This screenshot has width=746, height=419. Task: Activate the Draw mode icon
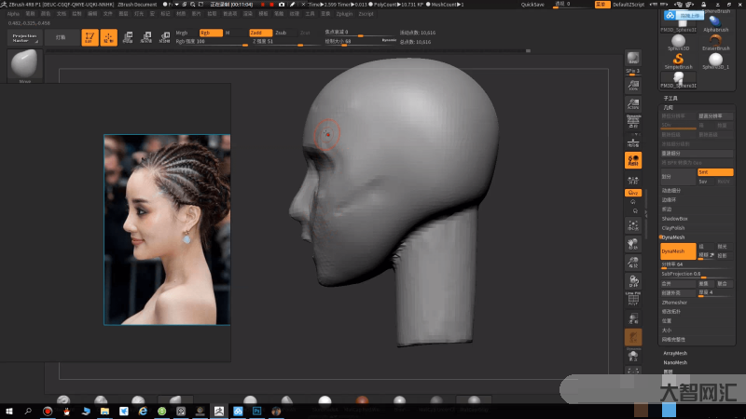coord(109,38)
